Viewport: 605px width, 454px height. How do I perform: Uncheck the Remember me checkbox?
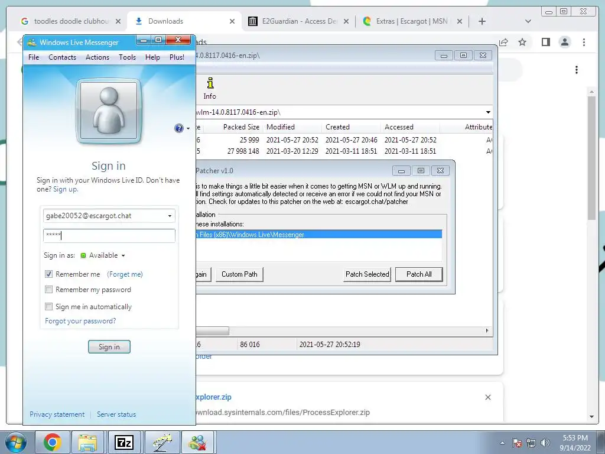[48, 274]
